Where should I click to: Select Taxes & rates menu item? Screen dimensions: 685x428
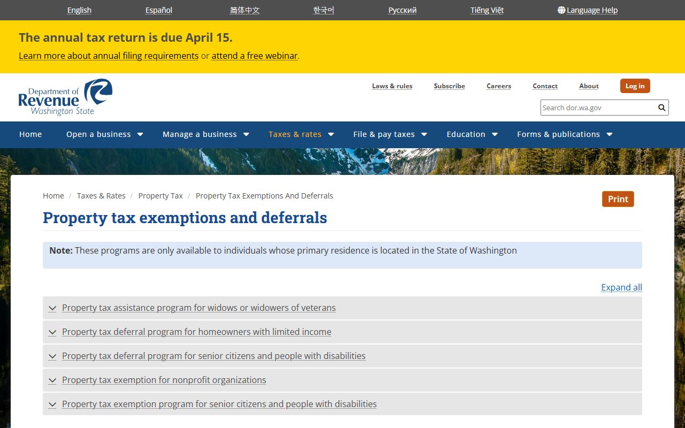click(x=295, y=134)
